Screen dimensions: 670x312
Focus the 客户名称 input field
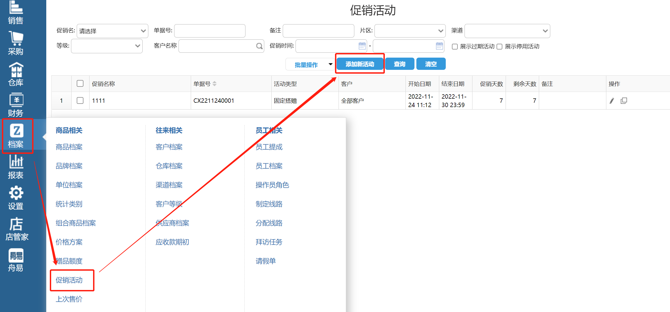[x=221, y=46]
